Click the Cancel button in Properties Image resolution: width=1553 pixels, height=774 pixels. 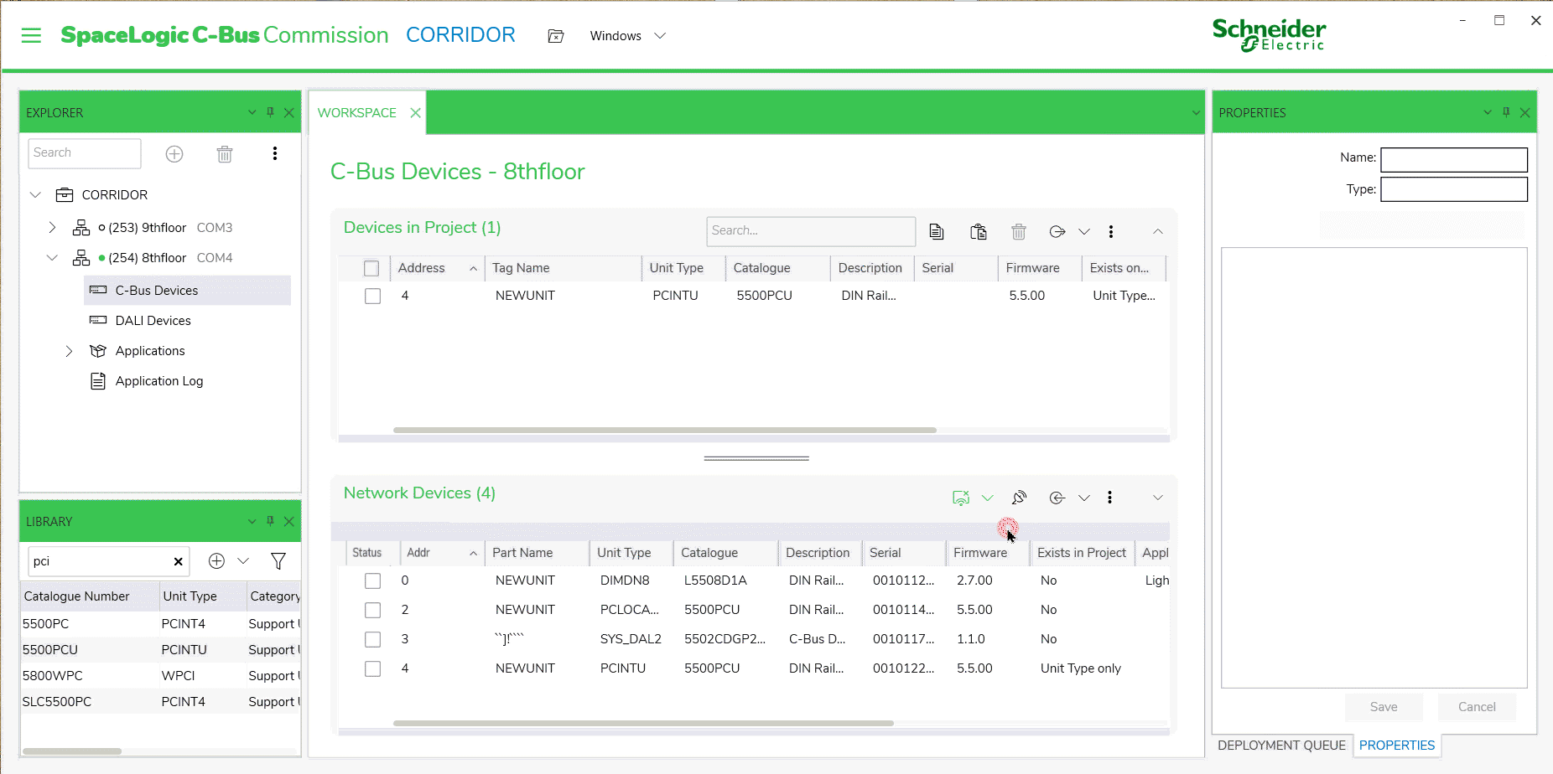(x=1477, y=707)
